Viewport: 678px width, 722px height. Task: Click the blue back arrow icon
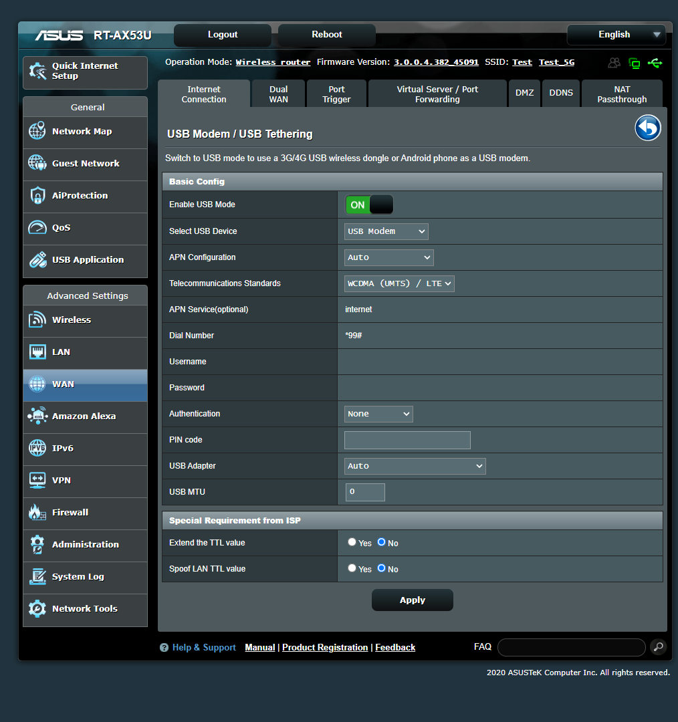(647, 128)
